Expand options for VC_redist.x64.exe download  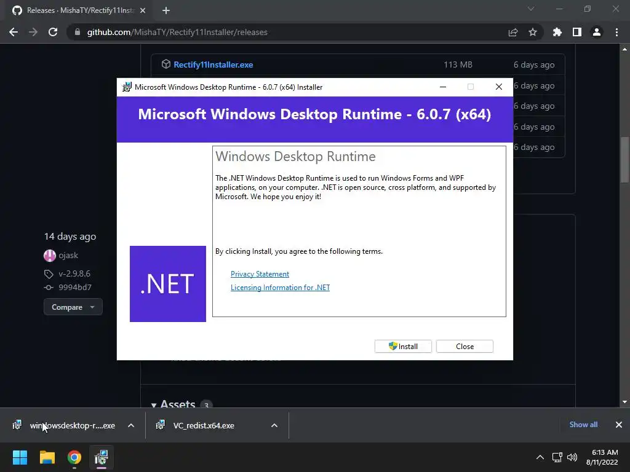(274, 425)
